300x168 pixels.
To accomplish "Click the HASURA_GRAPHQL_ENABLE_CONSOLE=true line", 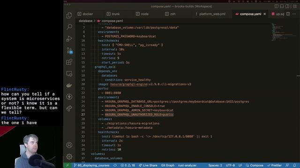I will coord(135,106).
